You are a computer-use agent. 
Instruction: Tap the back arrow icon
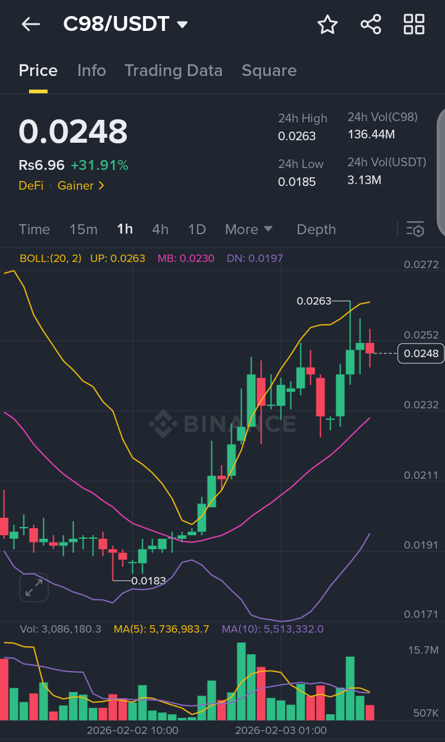[30, 25]
